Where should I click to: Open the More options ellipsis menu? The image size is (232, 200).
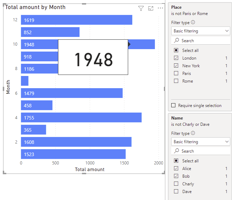coord(160,8)
